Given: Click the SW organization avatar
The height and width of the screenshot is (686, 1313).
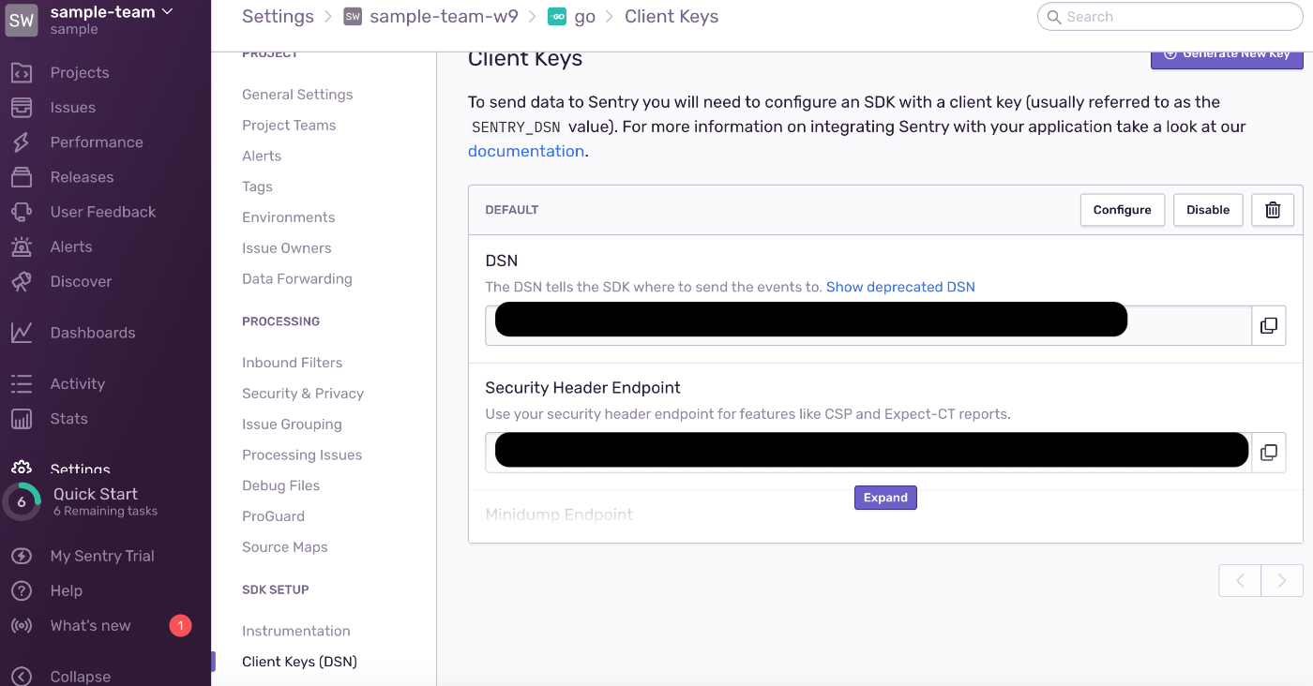Looking at the screenshot, I should pos(22,19).
